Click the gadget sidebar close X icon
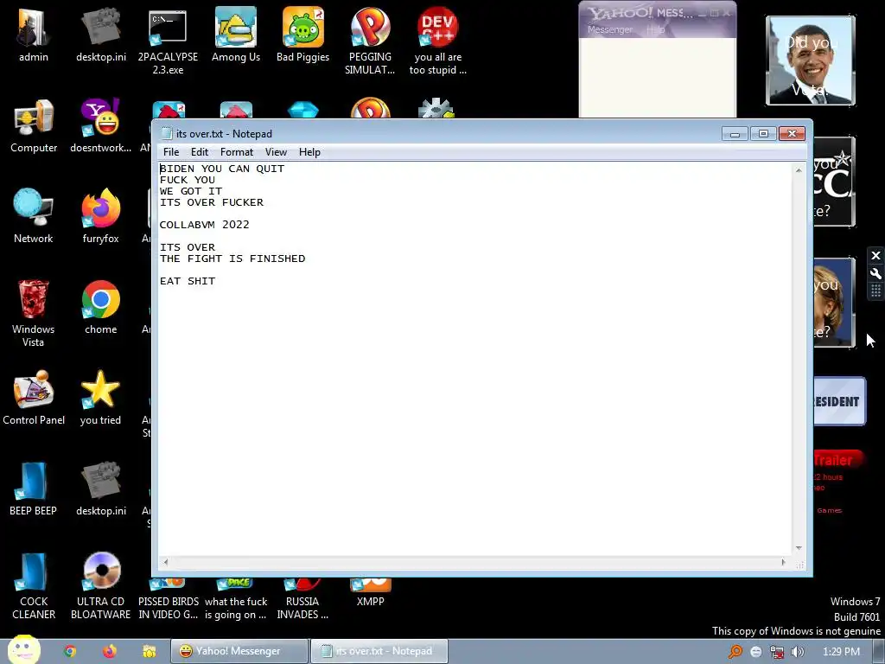This screenshot has width=885, height=664. coord(875,256)
